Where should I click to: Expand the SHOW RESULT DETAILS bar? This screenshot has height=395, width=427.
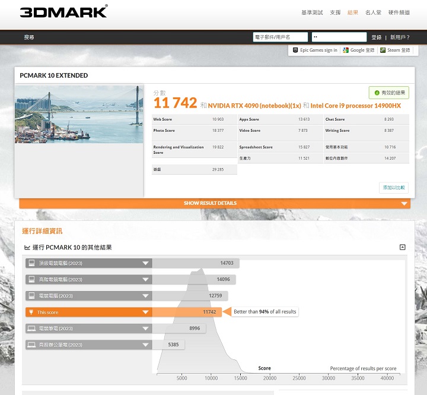[215, 203]
